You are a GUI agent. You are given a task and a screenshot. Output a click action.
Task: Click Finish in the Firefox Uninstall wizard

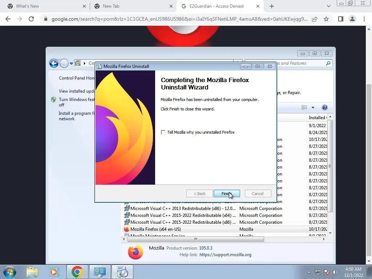click(x=227, y=194)
